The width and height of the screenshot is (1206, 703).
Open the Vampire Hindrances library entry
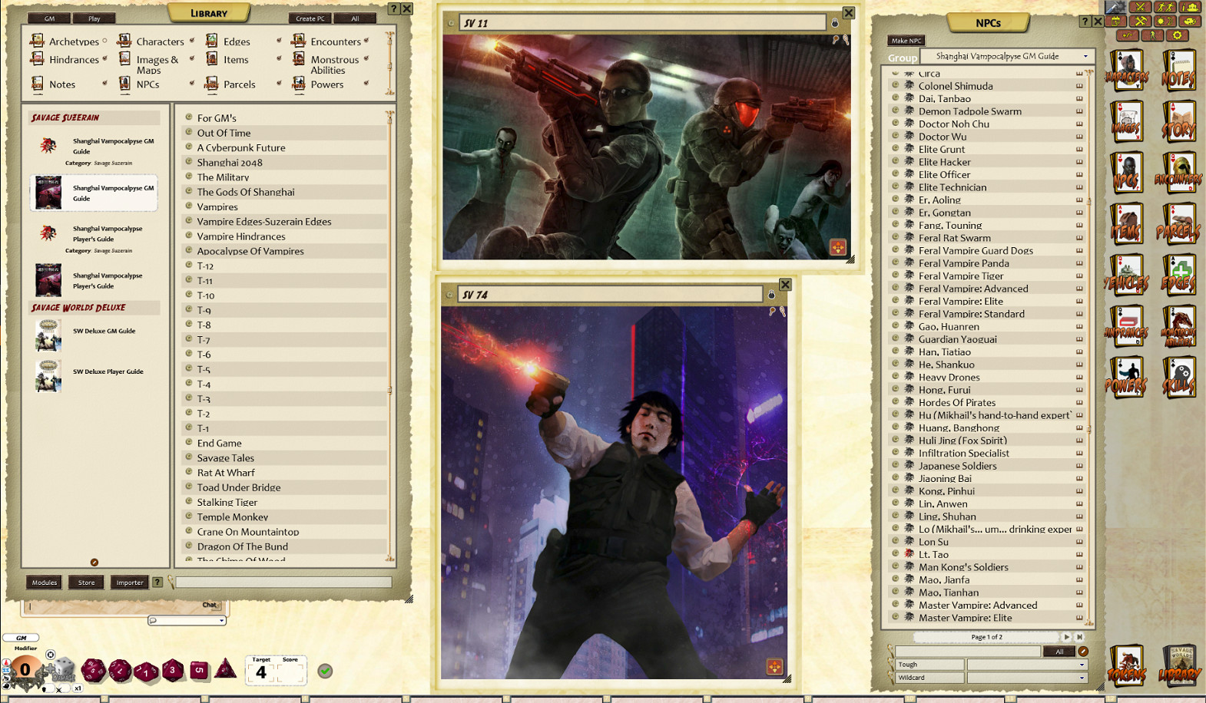[240, 236]
